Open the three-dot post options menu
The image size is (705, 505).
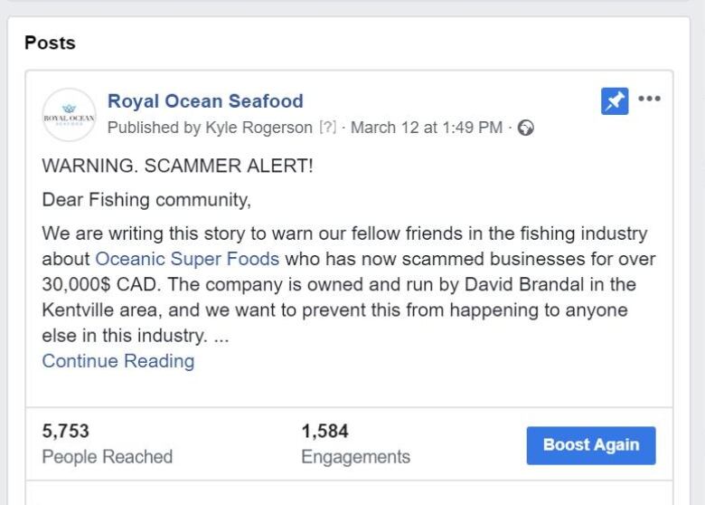649,98
